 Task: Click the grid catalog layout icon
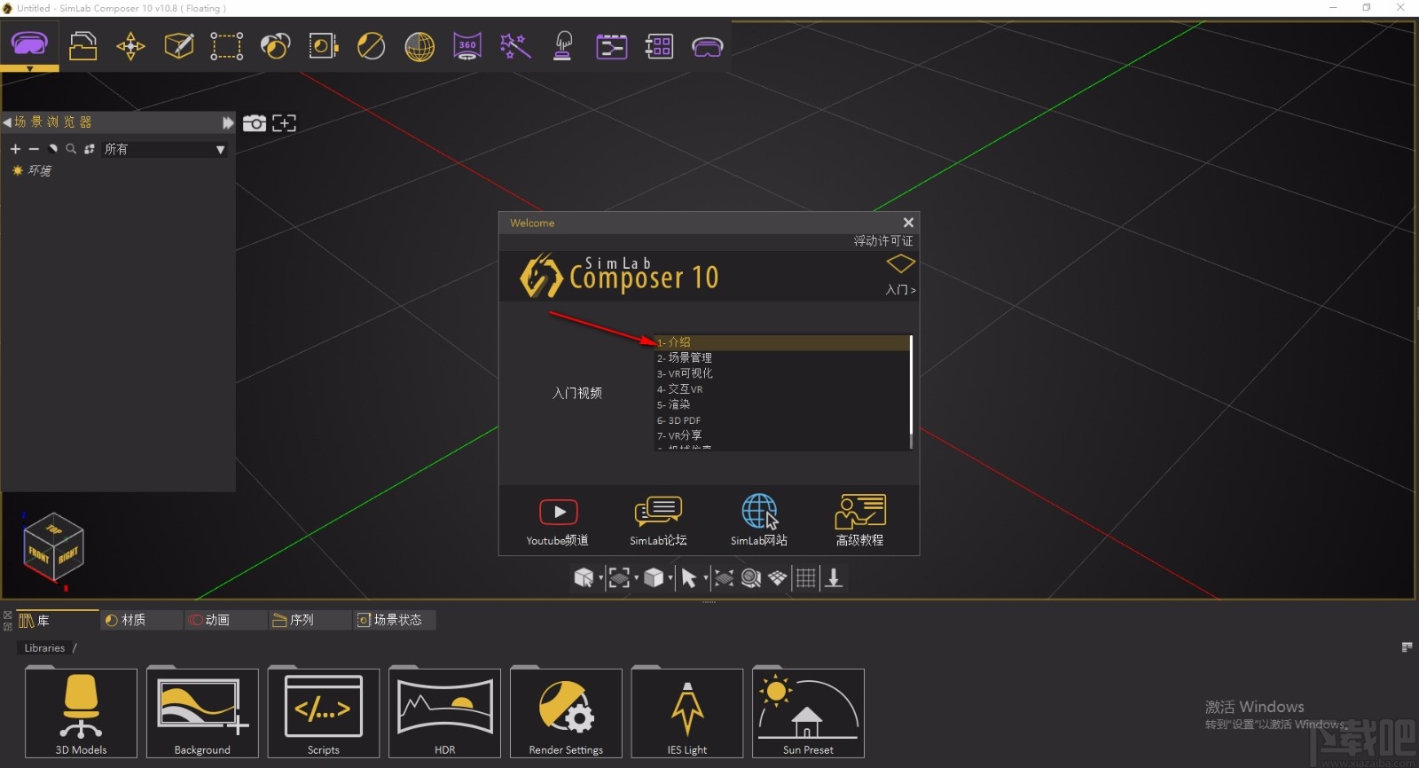[659, 46]
